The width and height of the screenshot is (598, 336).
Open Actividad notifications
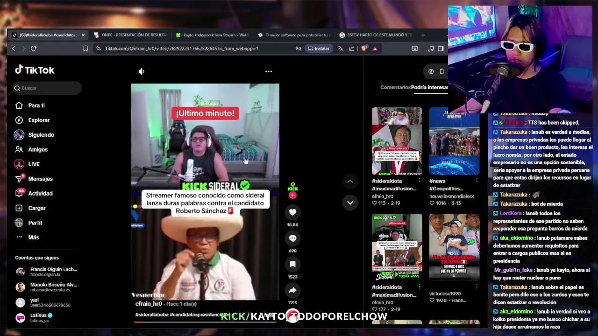click(x=40, y=193)
